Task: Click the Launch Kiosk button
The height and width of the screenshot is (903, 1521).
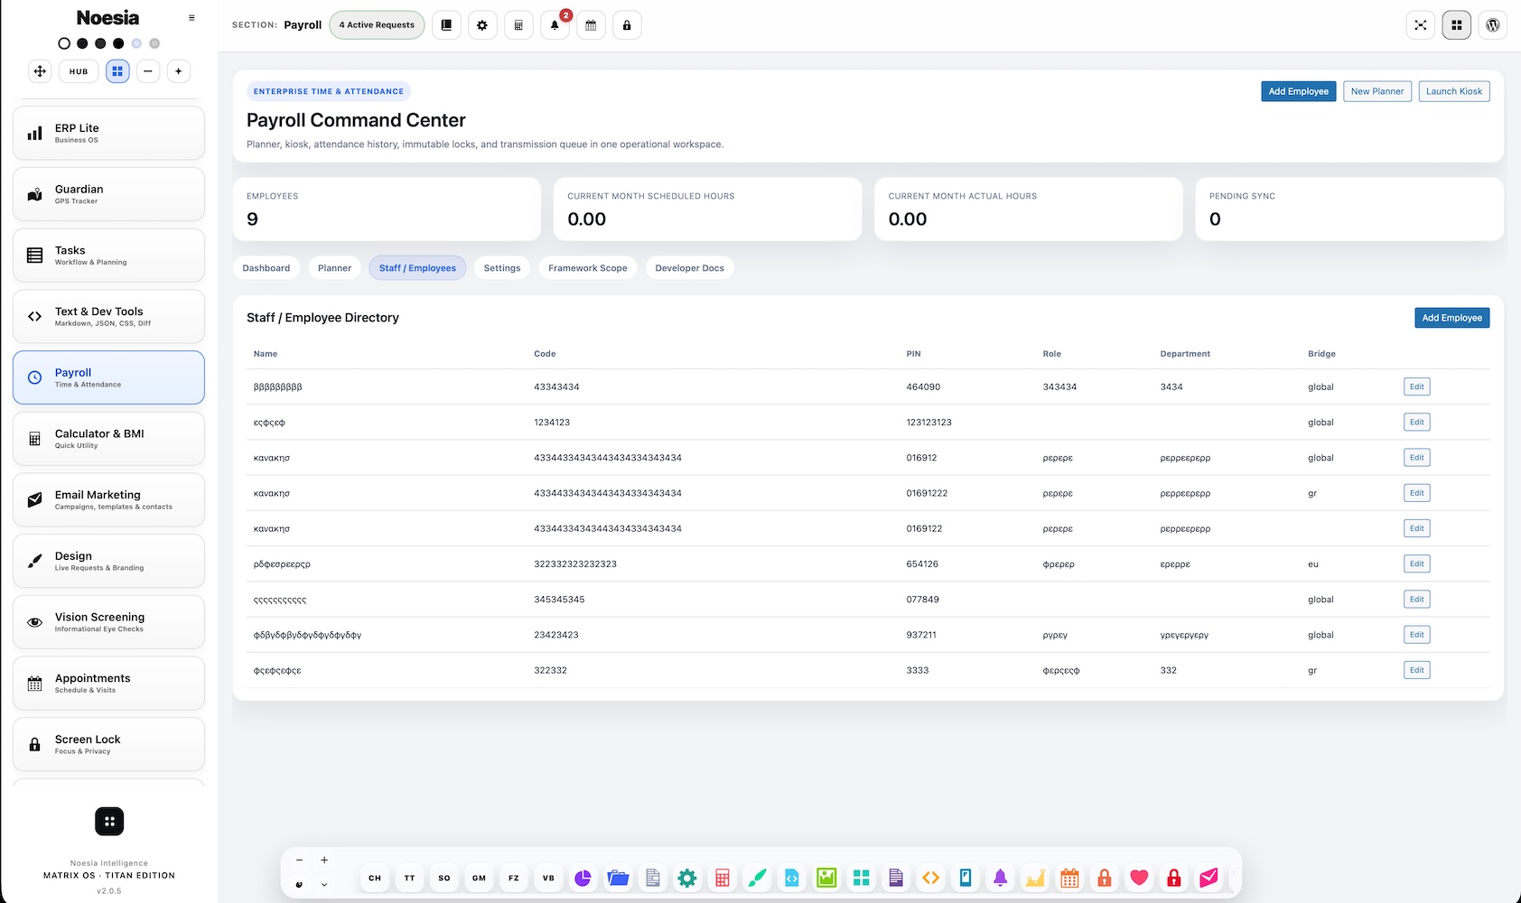Action: tap(1454, 91)
